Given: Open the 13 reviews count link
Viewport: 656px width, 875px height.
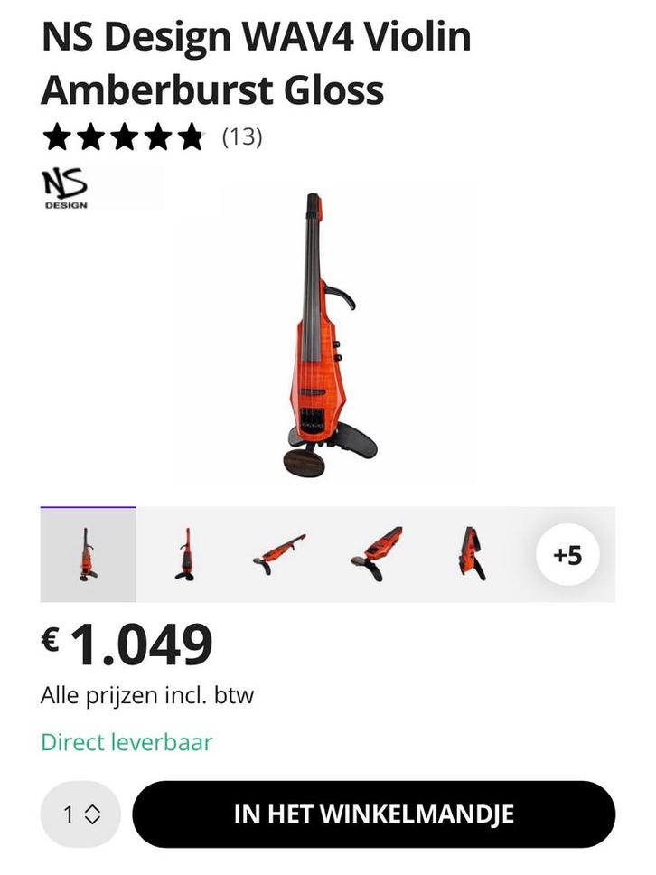Looking at the screenshot, I should (242, 136).
